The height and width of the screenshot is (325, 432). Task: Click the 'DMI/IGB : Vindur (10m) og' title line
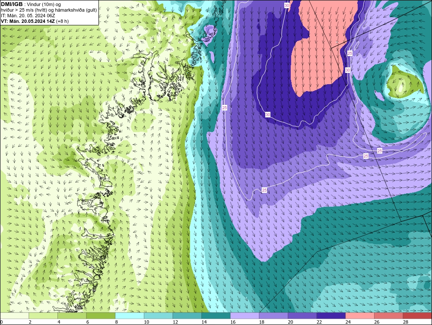click(31, 4)
